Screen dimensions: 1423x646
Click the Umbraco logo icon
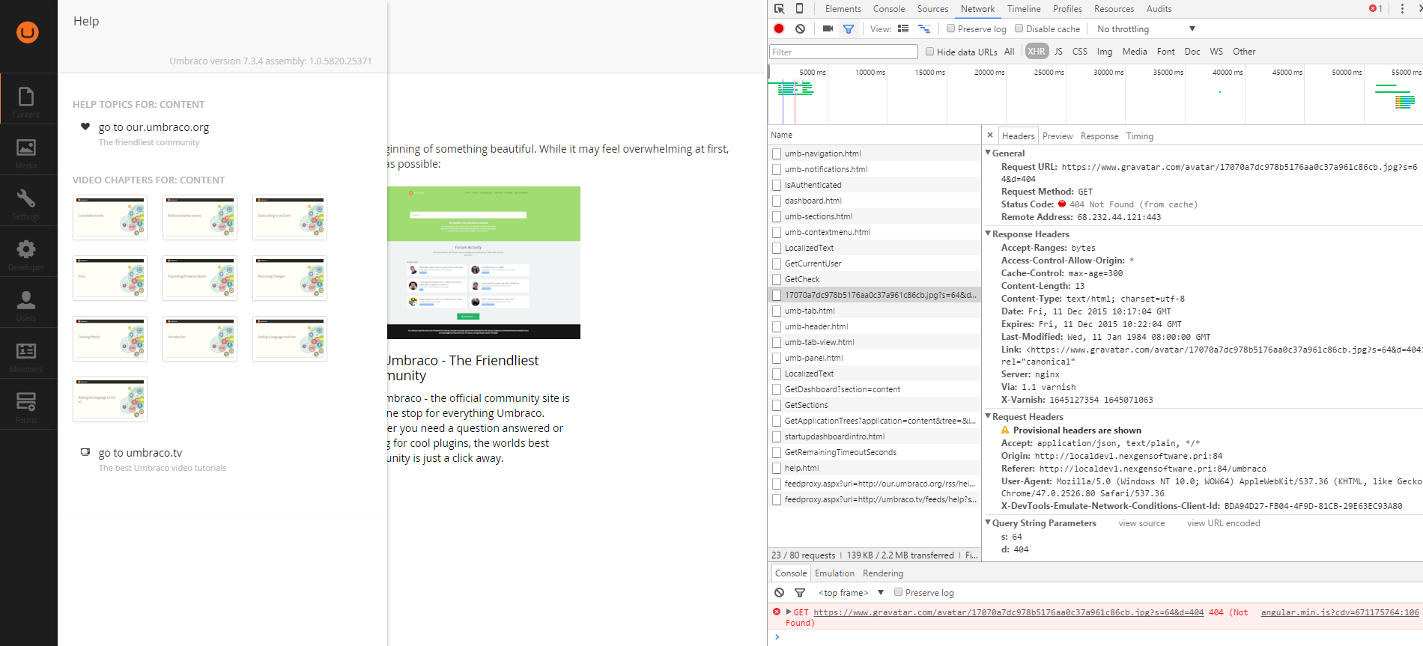pos(28,32)
